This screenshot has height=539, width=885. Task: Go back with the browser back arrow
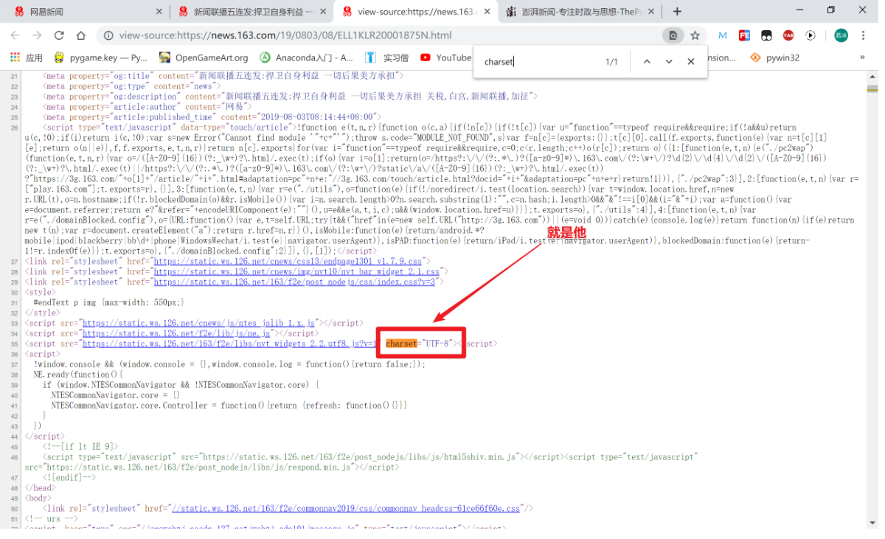click(x=15, y=35)
